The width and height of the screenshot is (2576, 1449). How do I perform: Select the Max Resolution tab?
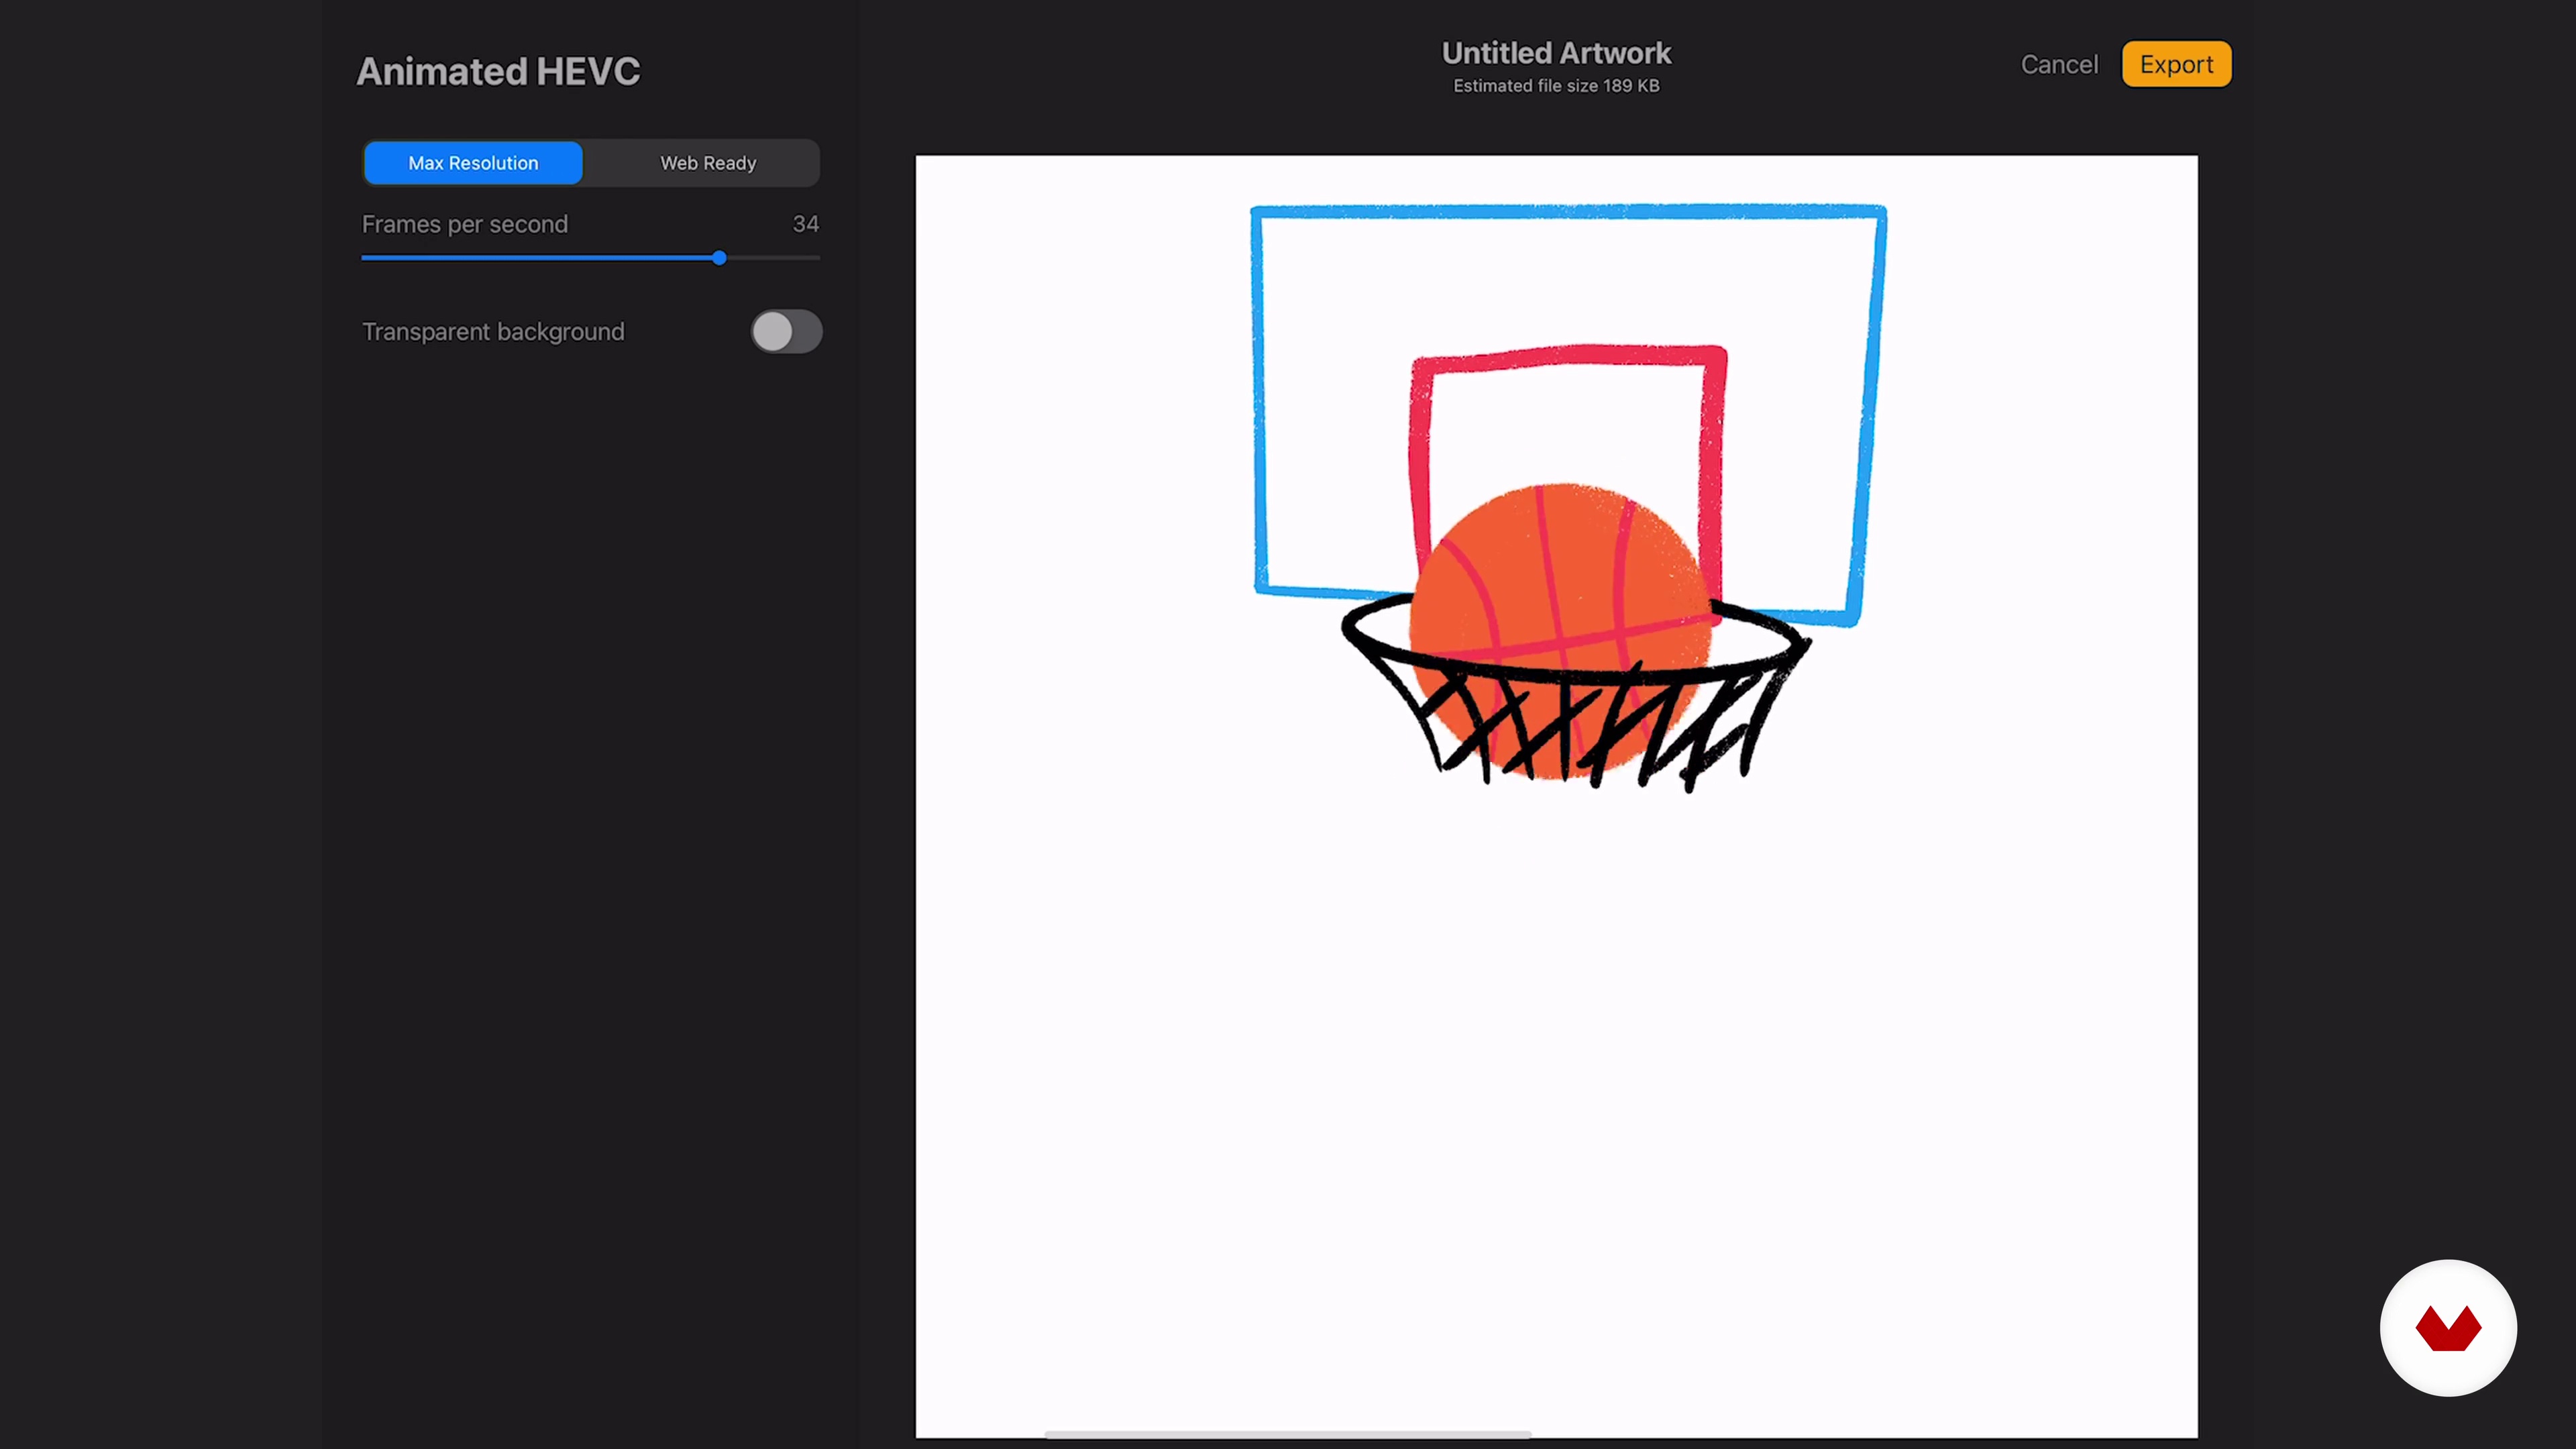[473, 163]
